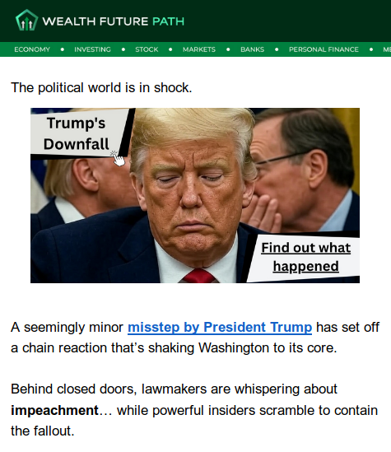Image resolution: width=391 pixels, height=452 pixels.
Task: Open the Economy navigation item
Action: (x=32, y=49)
